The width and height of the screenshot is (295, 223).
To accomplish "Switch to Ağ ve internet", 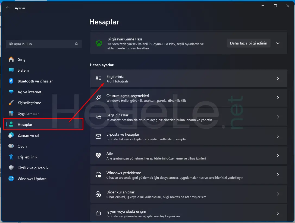I will tap(43, 92).
